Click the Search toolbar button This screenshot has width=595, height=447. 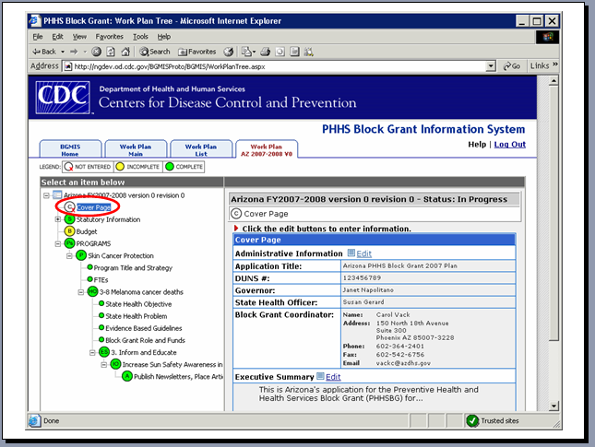coord(154,52)
